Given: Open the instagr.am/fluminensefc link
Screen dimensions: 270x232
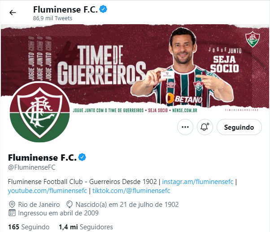Looking at the screenshot, I should (x=198, y=182).
